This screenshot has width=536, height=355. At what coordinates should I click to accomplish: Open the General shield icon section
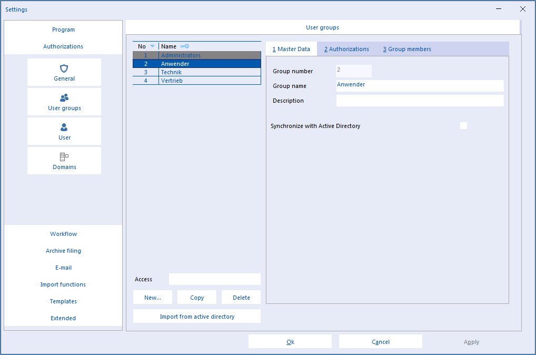coord(64,72)
